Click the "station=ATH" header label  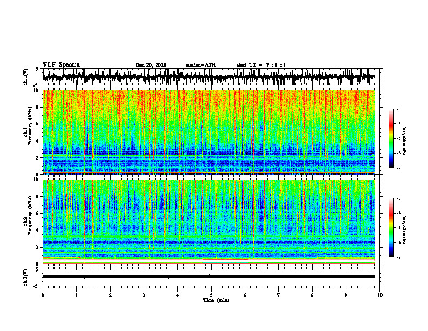[x=200, y=65]
